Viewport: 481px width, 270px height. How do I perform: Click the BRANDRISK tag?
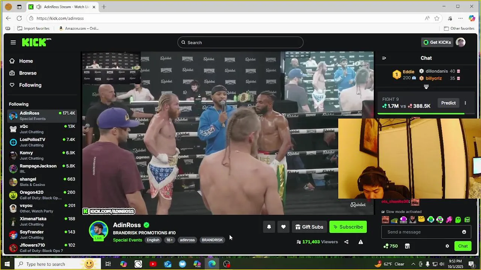coord(212,240)
